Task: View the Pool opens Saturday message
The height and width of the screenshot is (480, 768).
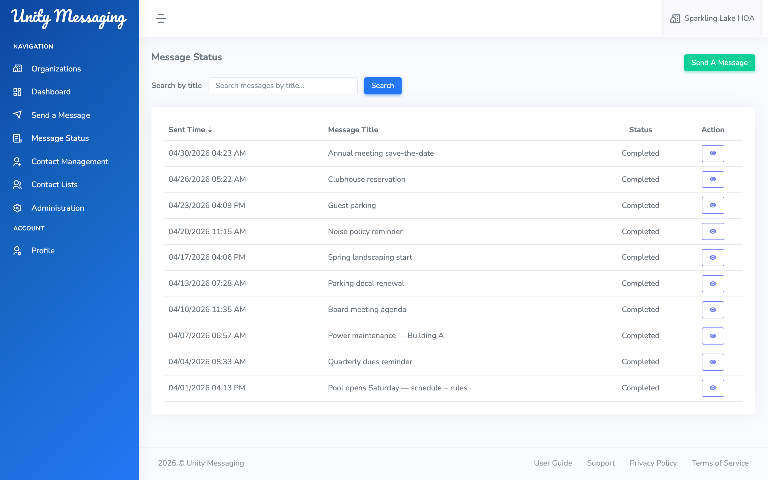Action: 713,388
